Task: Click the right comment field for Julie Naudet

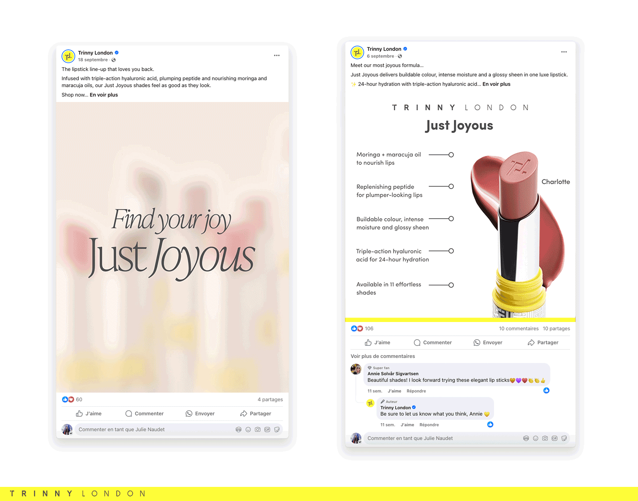Action: pos(467,438)
